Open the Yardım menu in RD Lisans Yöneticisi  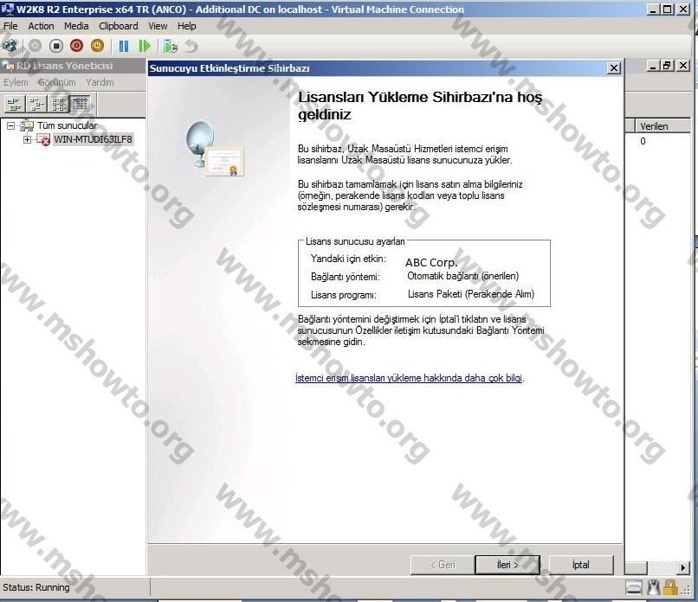[x=100, y=82]
